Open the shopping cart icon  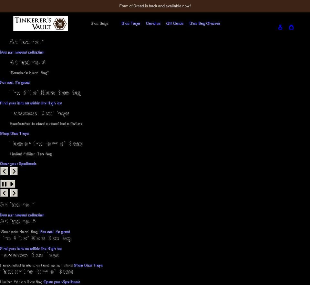click(291, 27)
